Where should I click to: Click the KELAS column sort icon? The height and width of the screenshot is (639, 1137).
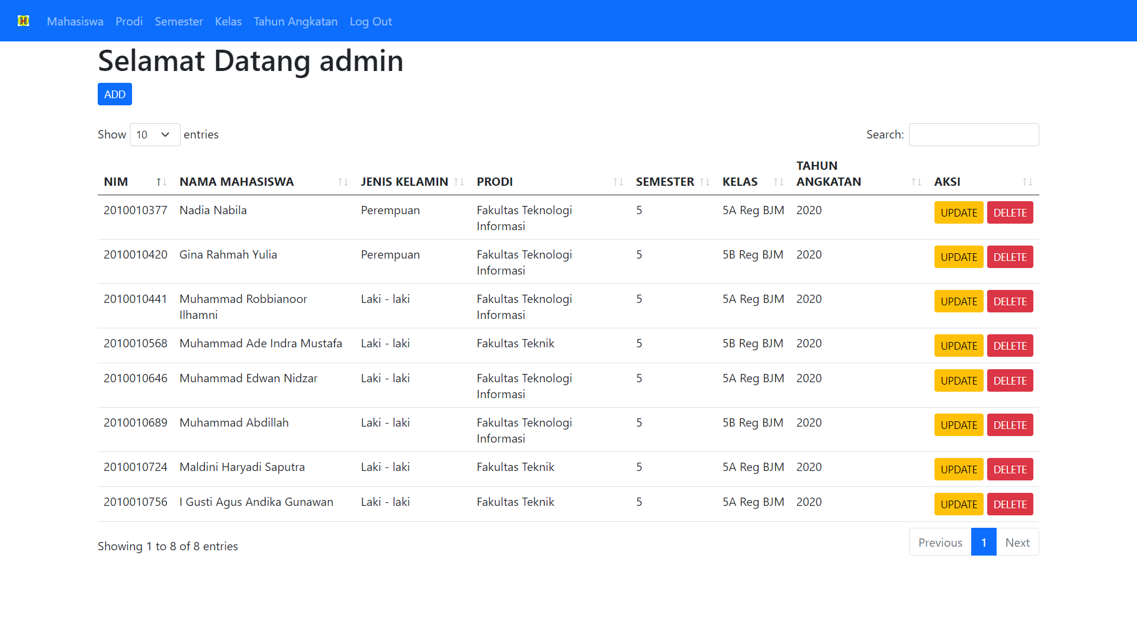click(x=778, y=182)
